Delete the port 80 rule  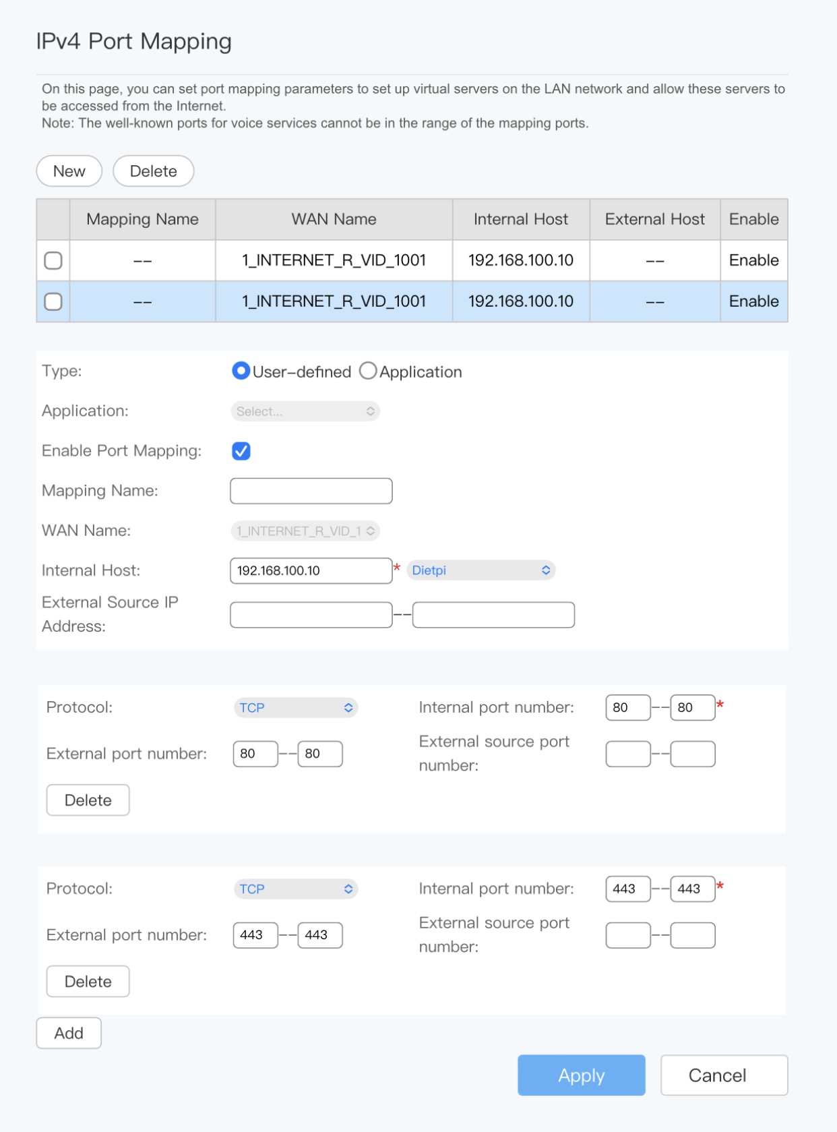coord(88,800)
